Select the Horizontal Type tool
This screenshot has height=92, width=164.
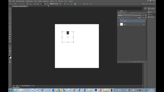click(x=10, y=44)
